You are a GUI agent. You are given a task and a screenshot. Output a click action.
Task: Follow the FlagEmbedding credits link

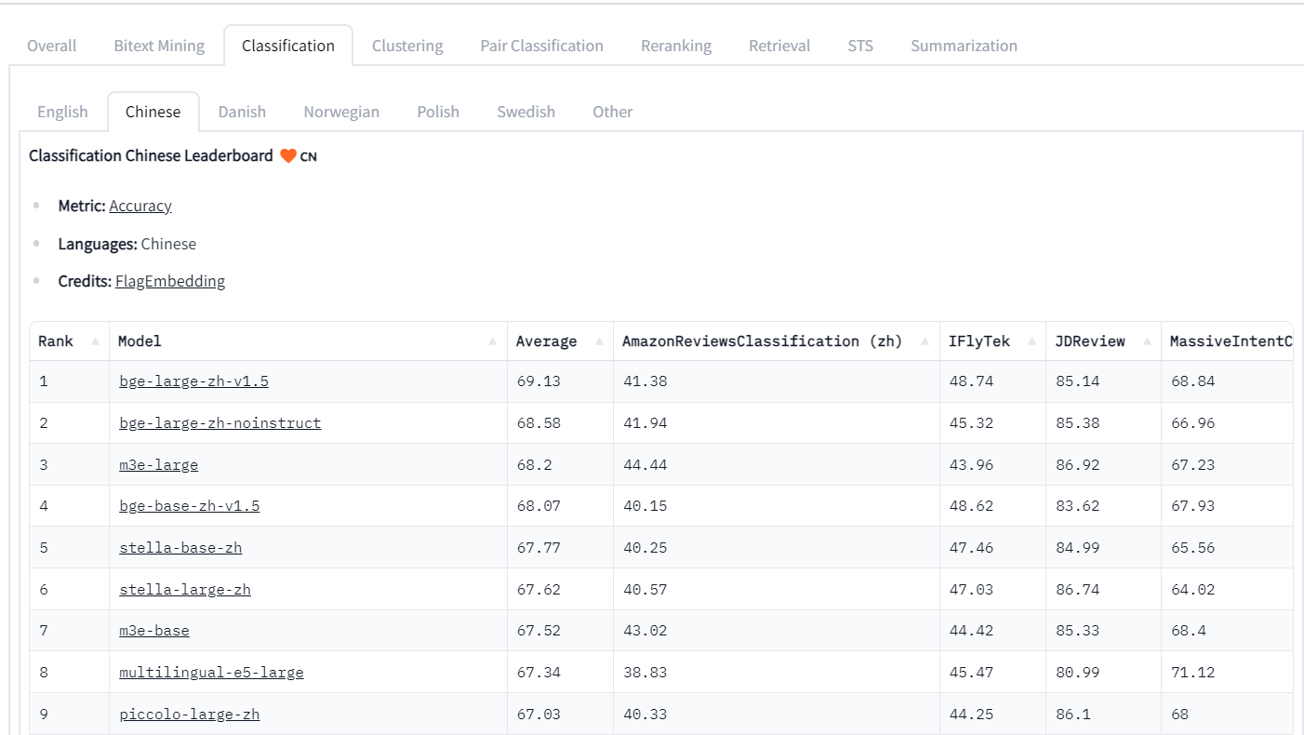[170, 281]
